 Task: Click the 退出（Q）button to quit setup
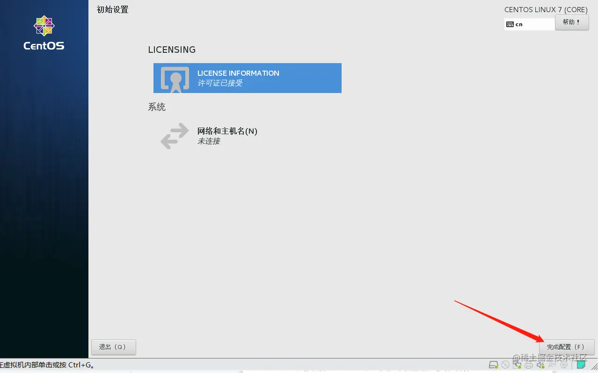pos(113,347)
